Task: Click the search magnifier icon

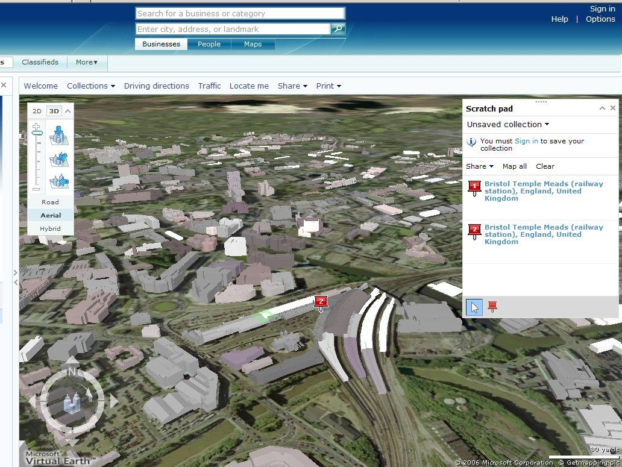Action: (x=338, y=28)
